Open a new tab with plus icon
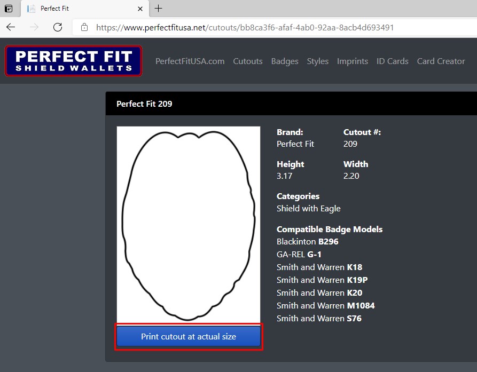The height and width of the screenshot is (372, 477). click(158, 9)
